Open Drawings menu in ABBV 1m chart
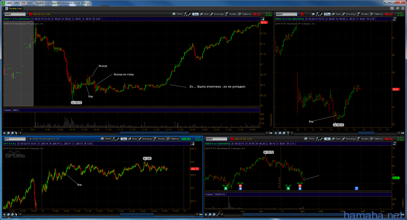 (217, 14)
